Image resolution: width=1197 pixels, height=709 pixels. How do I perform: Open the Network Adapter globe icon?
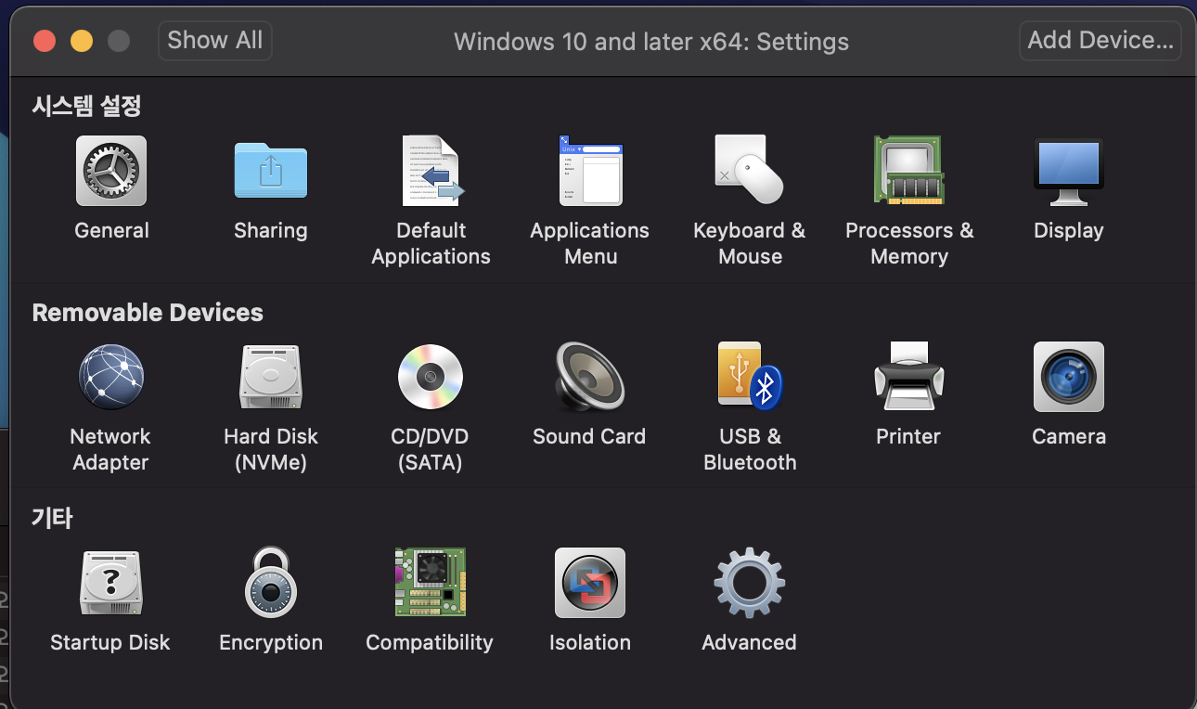point(111,377)
